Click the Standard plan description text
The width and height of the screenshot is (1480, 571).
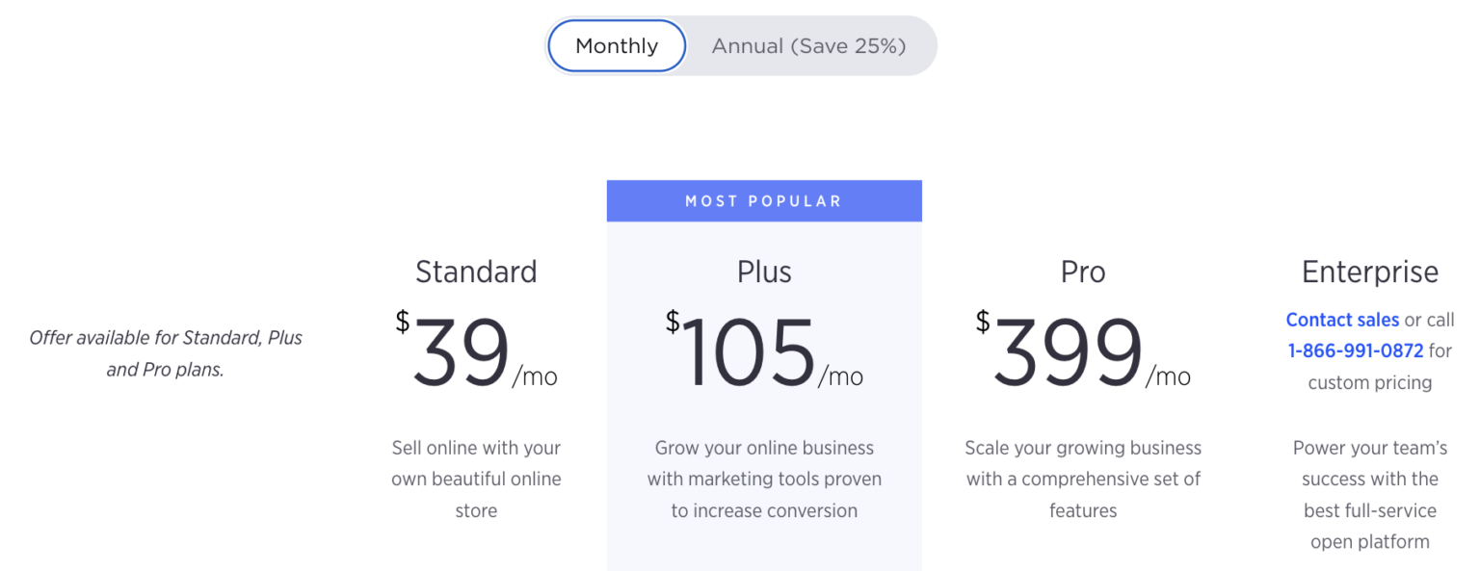[x=476, y=479]
